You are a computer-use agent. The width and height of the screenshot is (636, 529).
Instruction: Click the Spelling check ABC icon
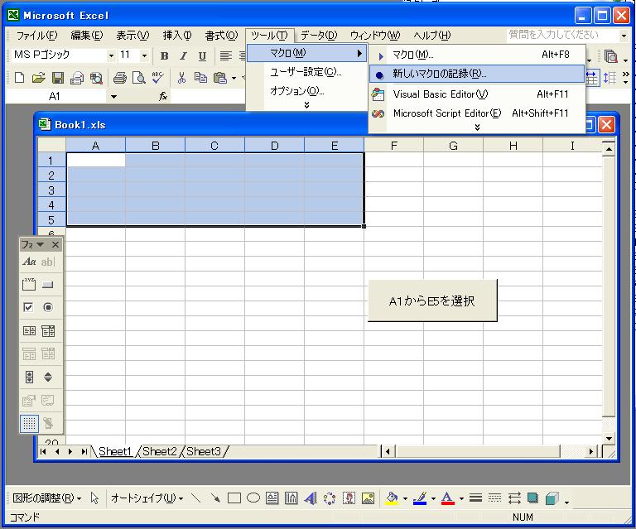coord(157,78)
